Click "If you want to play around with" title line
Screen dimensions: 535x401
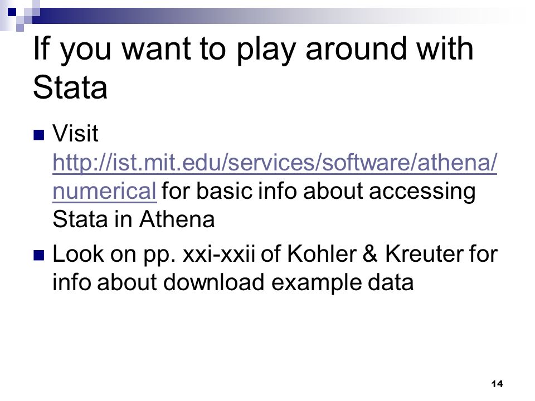point(253,50)
